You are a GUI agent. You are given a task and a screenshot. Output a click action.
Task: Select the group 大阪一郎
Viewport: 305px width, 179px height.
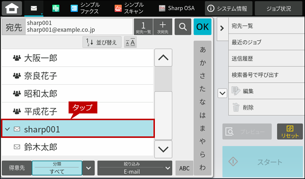(x=78, y=58)
